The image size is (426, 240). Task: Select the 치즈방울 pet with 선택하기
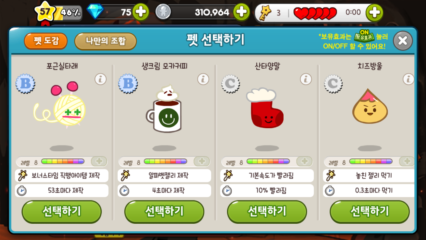369,211
